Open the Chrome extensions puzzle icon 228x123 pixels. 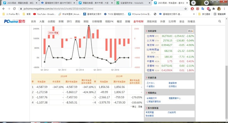214,9
